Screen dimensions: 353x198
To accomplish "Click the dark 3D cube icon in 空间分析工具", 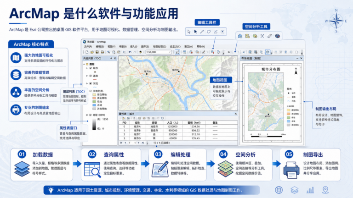I will point(277,36).
